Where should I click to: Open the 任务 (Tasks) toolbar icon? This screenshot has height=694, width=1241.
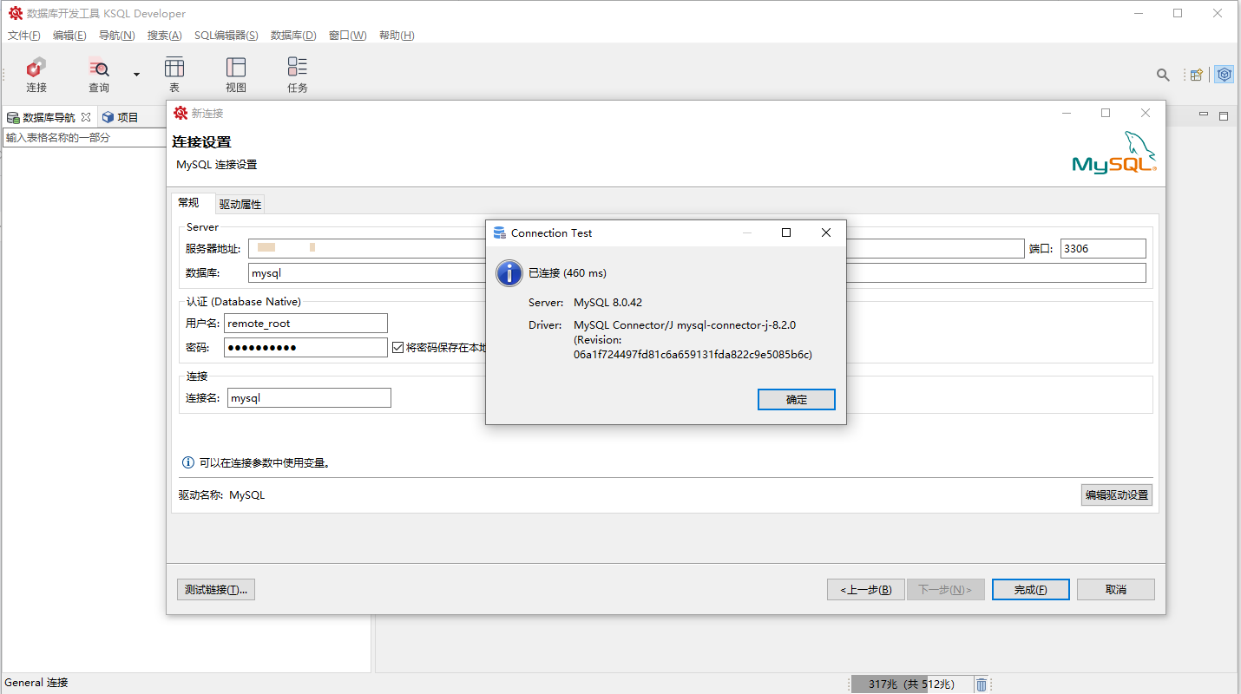pyautogui.click(x=298, y=75)
